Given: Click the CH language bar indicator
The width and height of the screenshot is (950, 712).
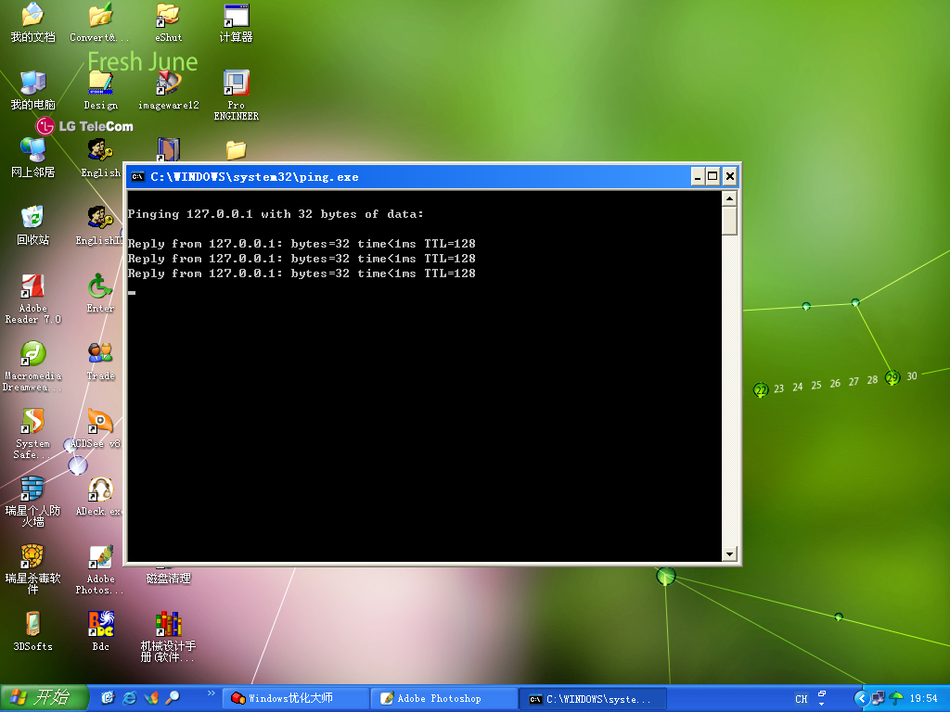Looking at the screenshot, I should [801, 698].
